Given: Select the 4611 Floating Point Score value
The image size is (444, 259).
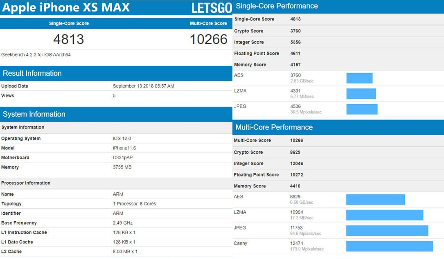Looking at the screenshot, I should pos(295,54).
